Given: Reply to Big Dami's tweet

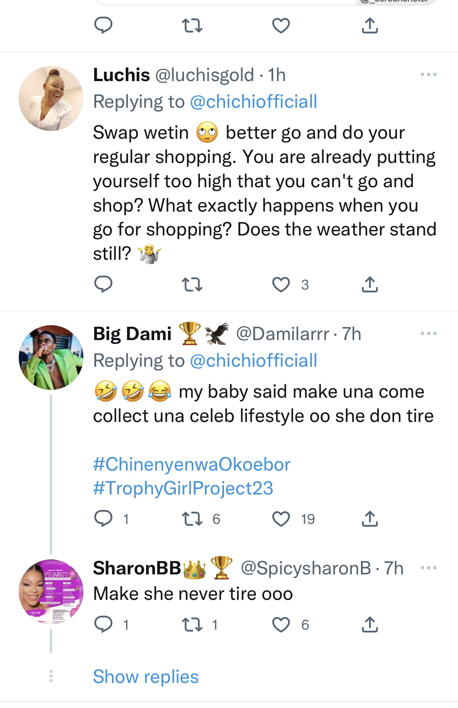Looking at the screenshot, I should [x=104, y=519].
